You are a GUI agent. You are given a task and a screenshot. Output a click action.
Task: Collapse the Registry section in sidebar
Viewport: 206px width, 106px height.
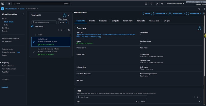1,63
